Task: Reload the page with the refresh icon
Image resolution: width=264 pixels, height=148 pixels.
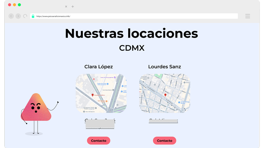Action: [25, 16]
